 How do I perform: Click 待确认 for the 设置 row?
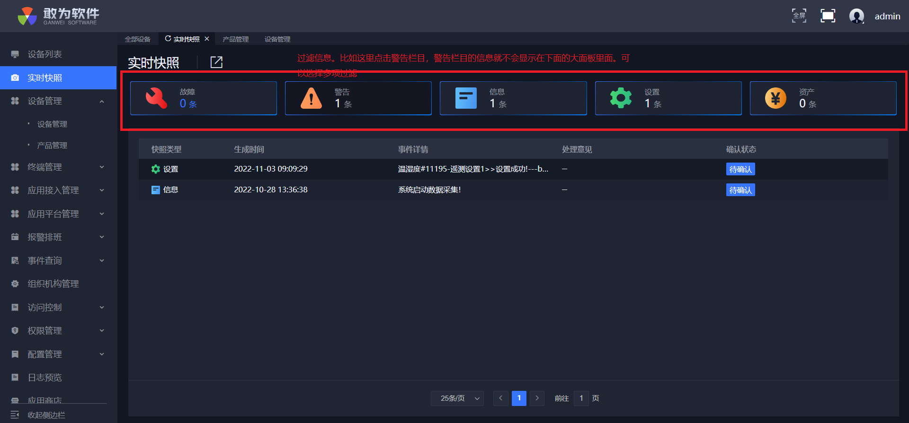[x=740, y=169]
